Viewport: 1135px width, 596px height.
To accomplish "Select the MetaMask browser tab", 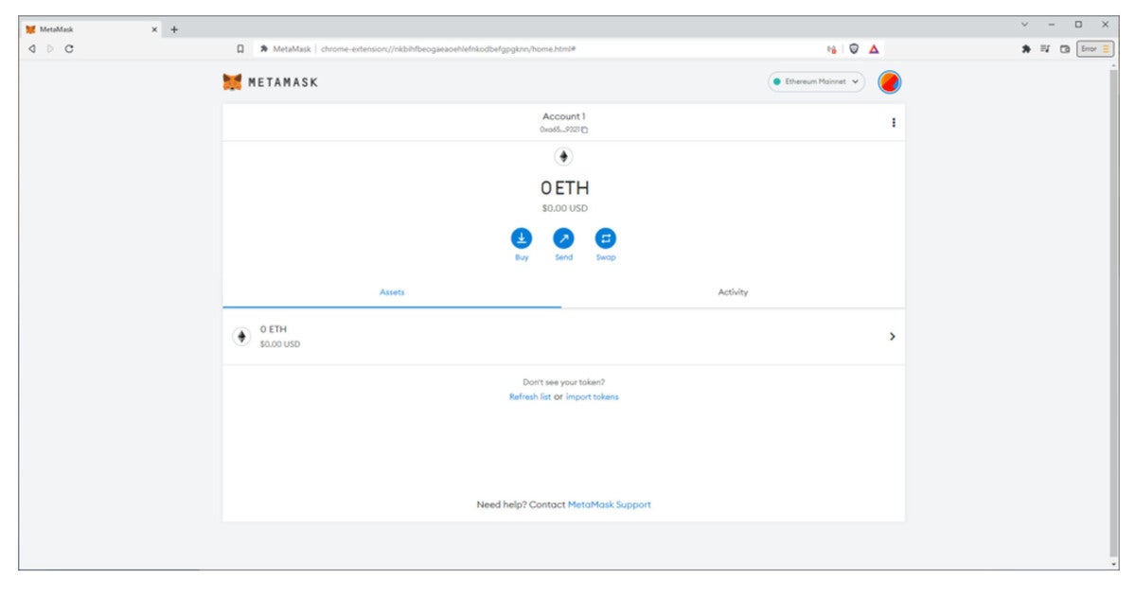I will [x=91, y=29].
